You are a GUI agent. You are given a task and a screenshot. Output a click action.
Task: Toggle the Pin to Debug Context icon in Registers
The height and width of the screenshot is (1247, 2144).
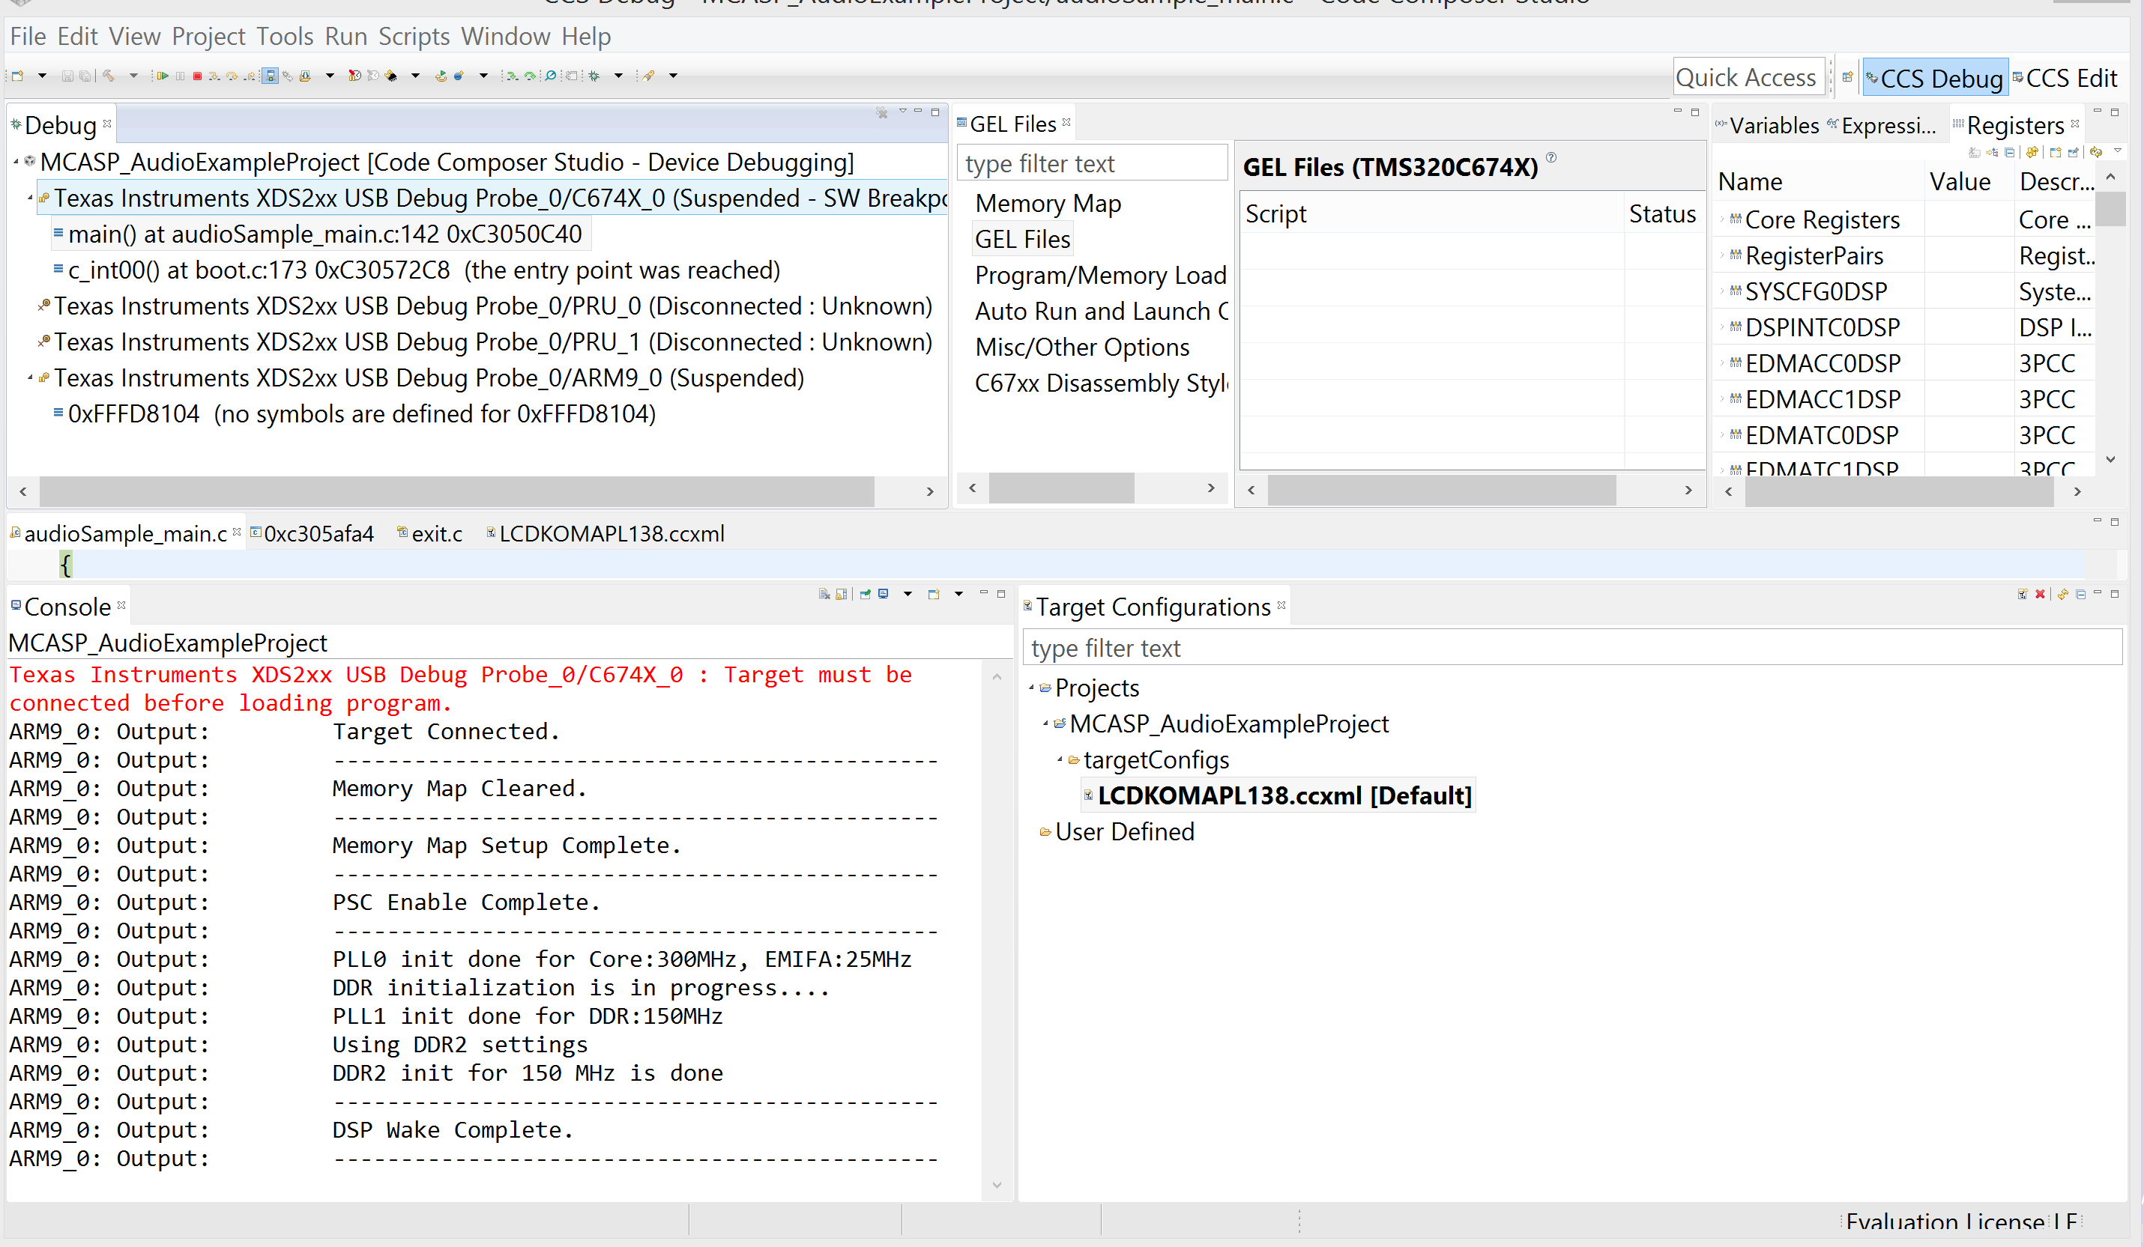tap(2073, 153)
